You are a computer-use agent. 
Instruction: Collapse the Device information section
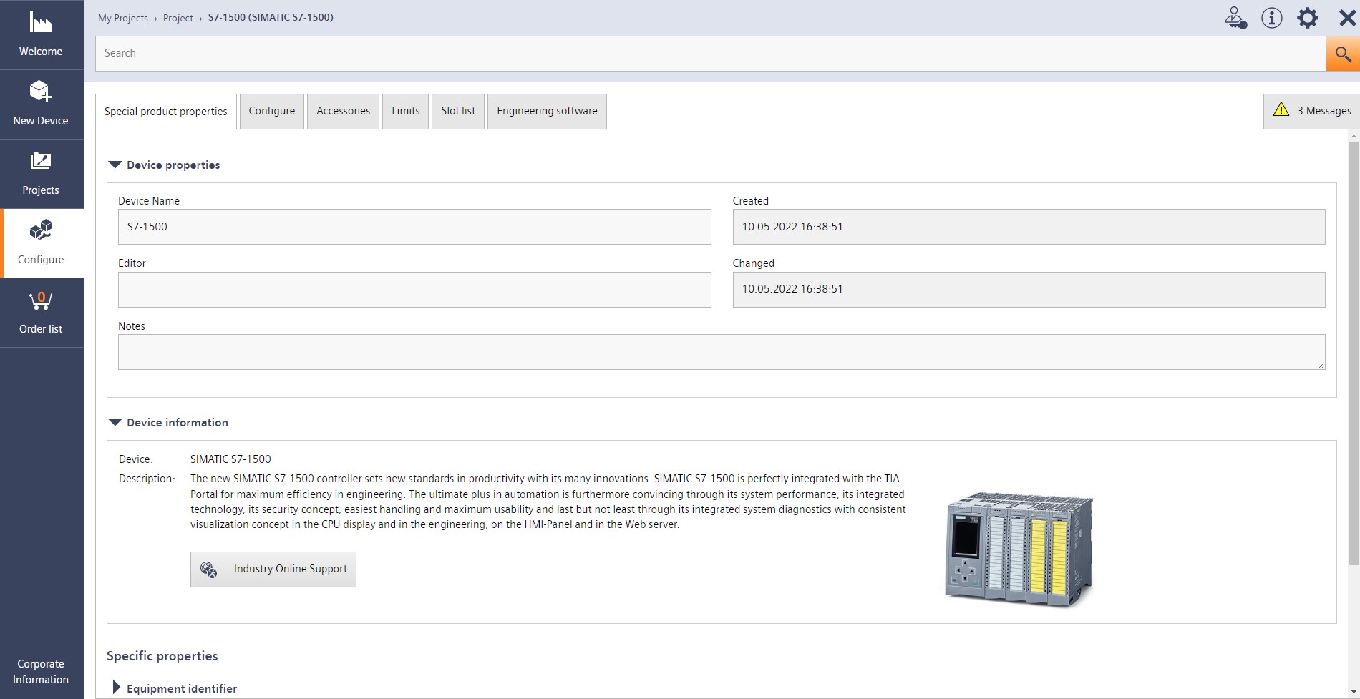point(115,422)
